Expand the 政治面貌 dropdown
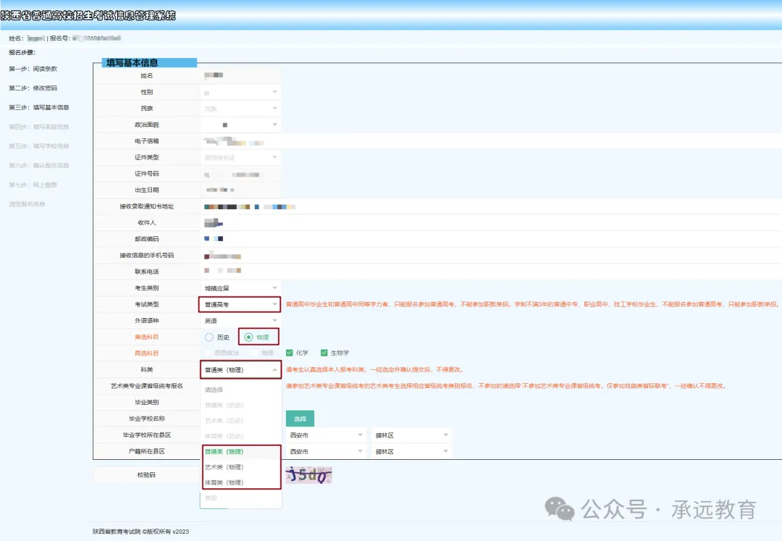782x541 pixels. pos(240,125)
